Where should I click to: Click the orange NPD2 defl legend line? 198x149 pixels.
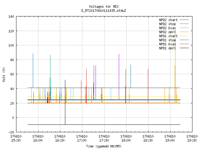click(184, 32)
